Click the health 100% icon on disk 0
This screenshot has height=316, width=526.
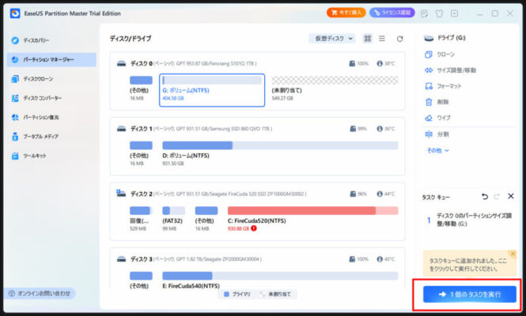(x=352, y=63)
